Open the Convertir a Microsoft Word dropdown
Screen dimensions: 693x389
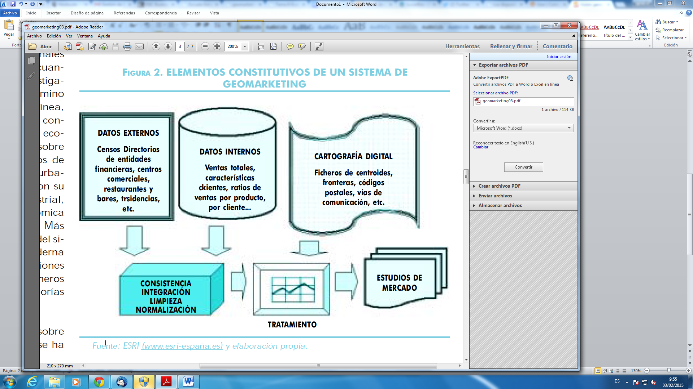523,128
